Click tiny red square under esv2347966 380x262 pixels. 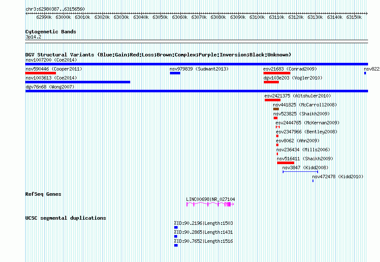click(277, 136)
